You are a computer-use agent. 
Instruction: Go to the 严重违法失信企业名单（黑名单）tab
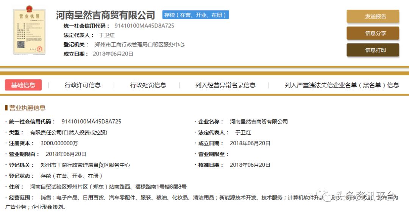point(342,85)
